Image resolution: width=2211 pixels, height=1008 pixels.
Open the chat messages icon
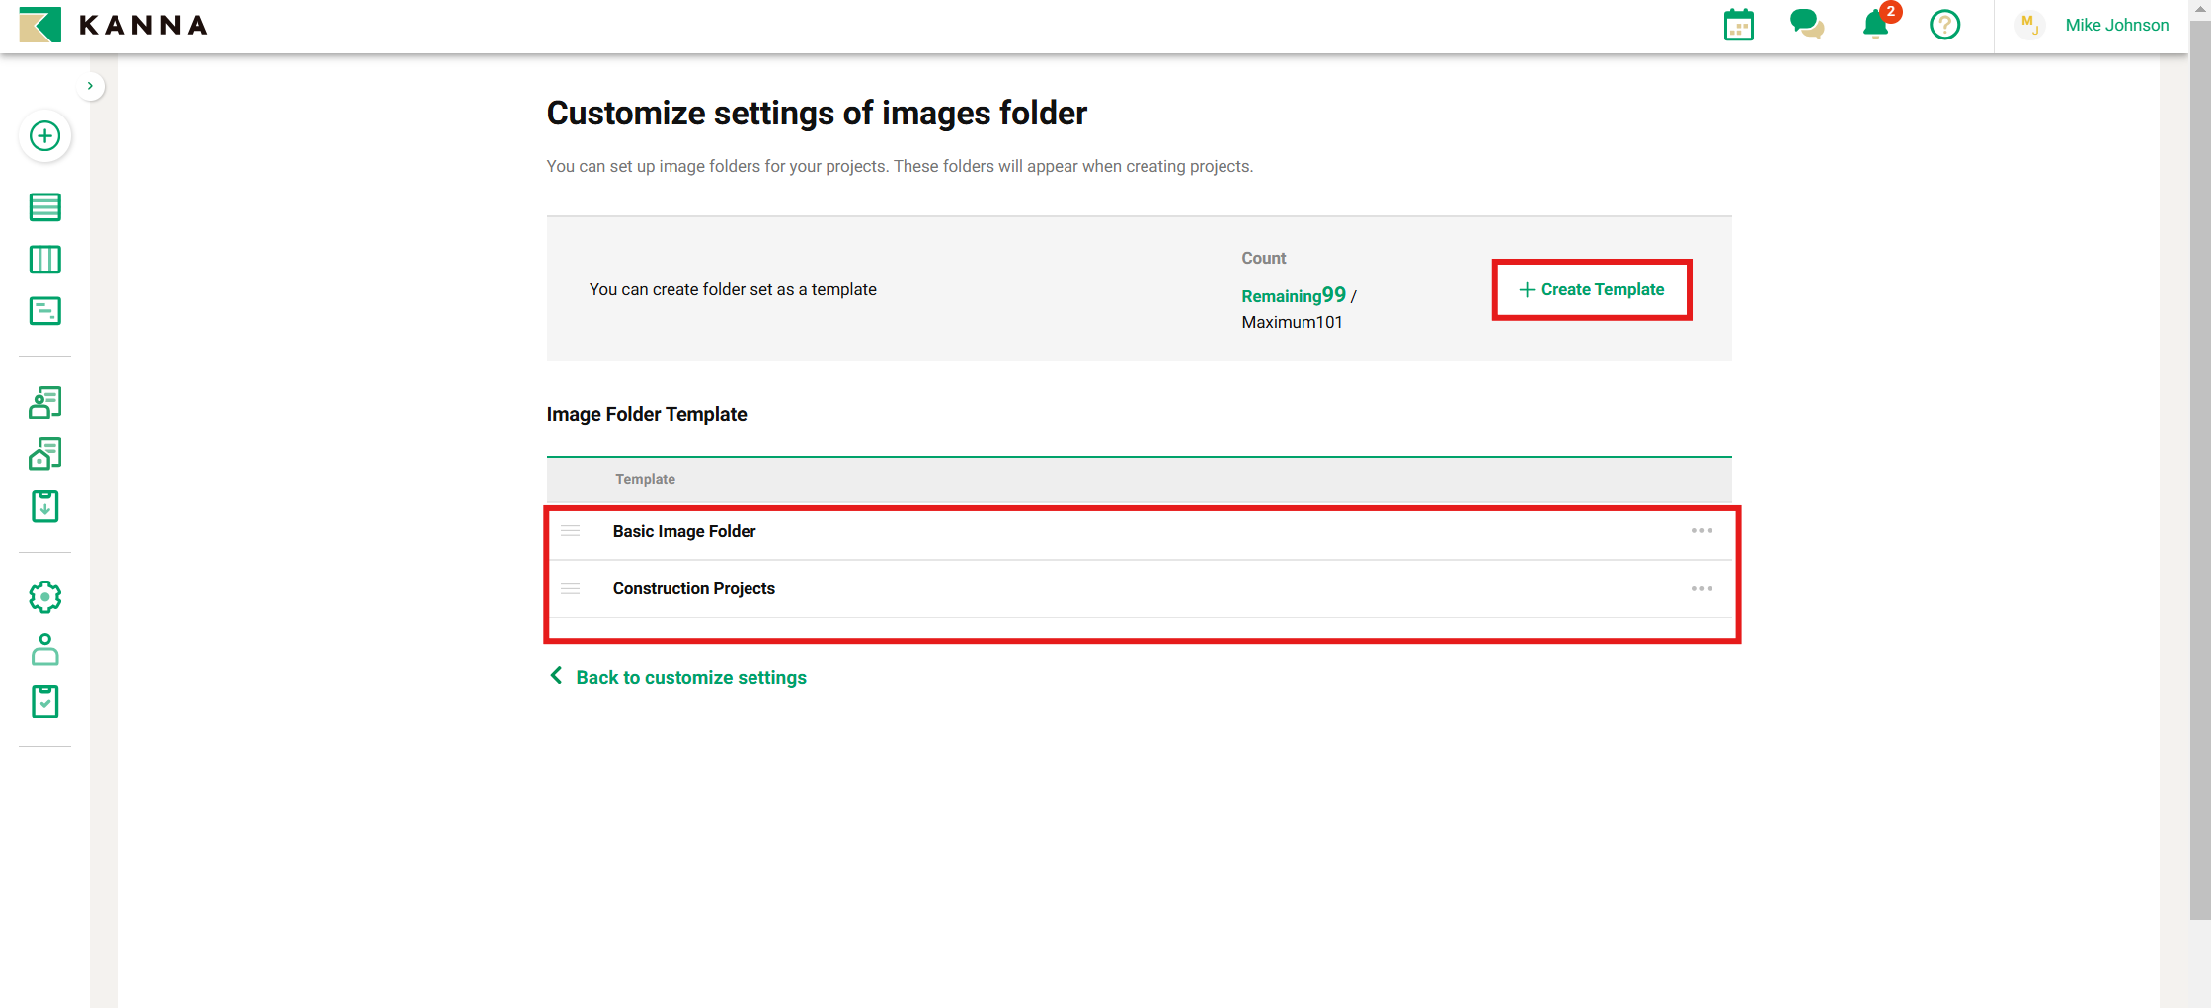pyautogui.click(x=1806, y=25)
